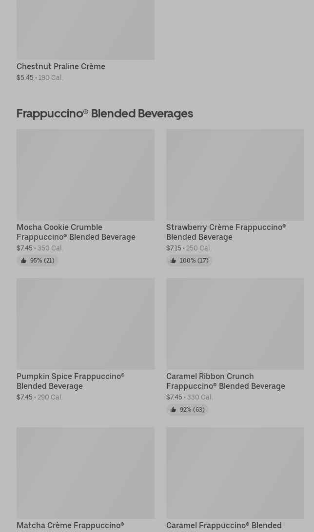
Task: Click the $7.15 price of Strawberry Crème
Action: [x=174, y=248]
